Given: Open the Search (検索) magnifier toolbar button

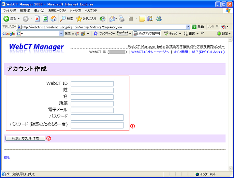Looking at the screenshot, I should tap(67, 19).
